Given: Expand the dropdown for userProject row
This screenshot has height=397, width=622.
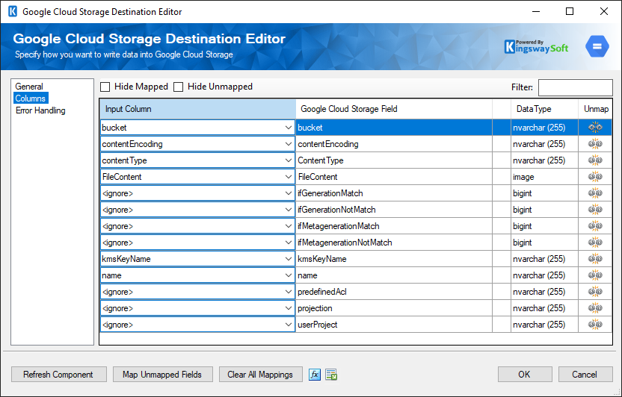Looking at the screenshot, I should (289, 325).
